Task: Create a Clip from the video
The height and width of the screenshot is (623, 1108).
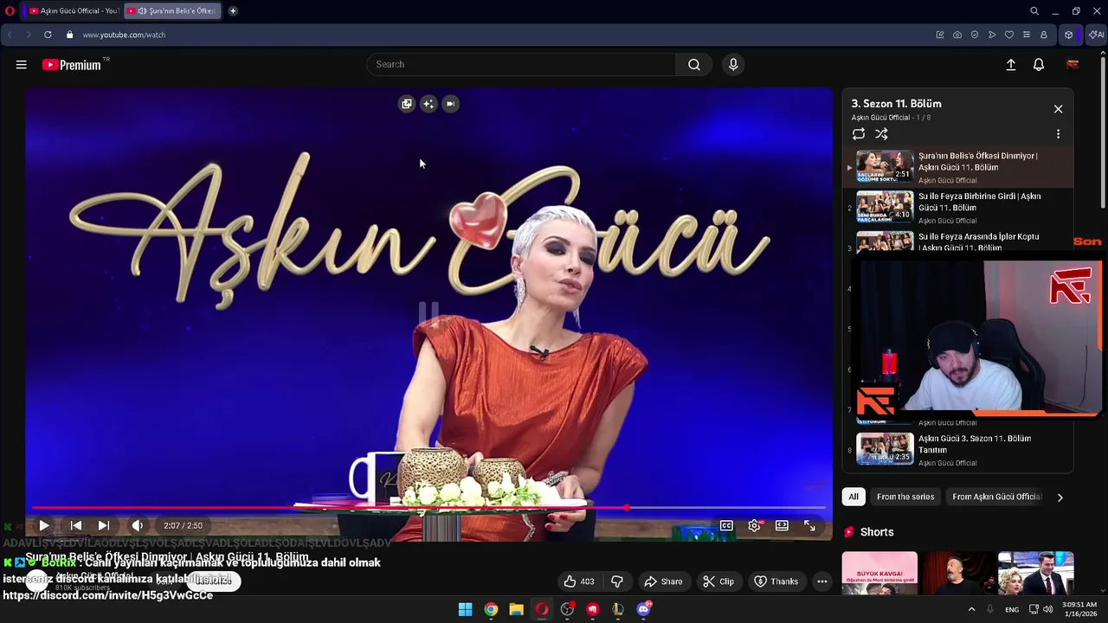Action: [718, 581]
